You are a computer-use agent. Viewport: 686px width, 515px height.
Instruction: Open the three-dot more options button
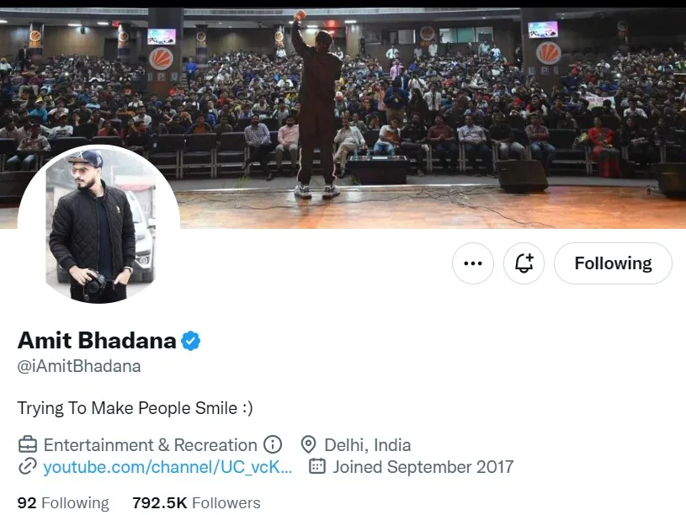click(x=473, y=263)
